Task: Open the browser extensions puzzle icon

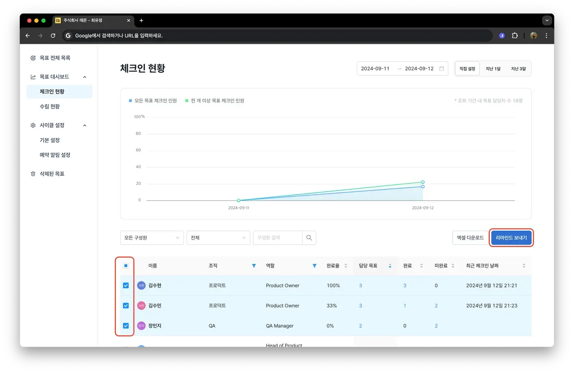Action: pyautogui.click(x=514, y=36)
